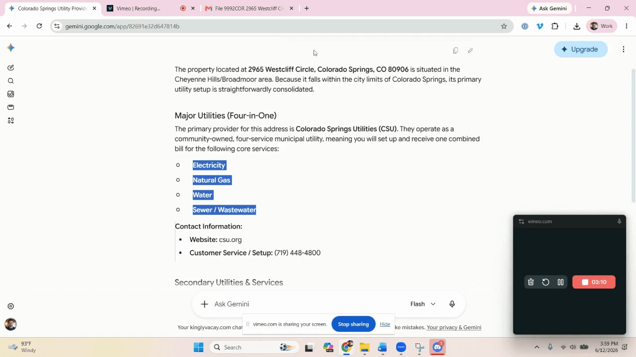The width and height of the screenshot is (636, 357).
Task: Copy the prompt using copy icon
Action: 456,50
